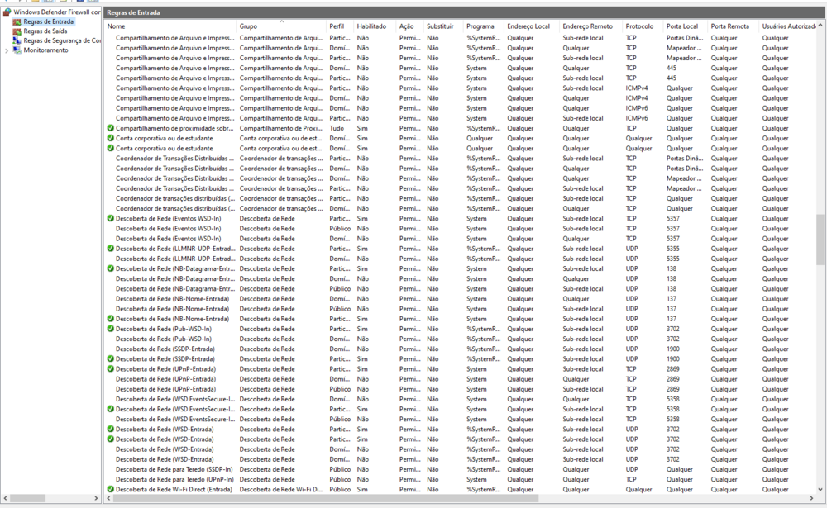Click the enabled check icon for Wi-Fi Direct rule

(x=111, y=489)
